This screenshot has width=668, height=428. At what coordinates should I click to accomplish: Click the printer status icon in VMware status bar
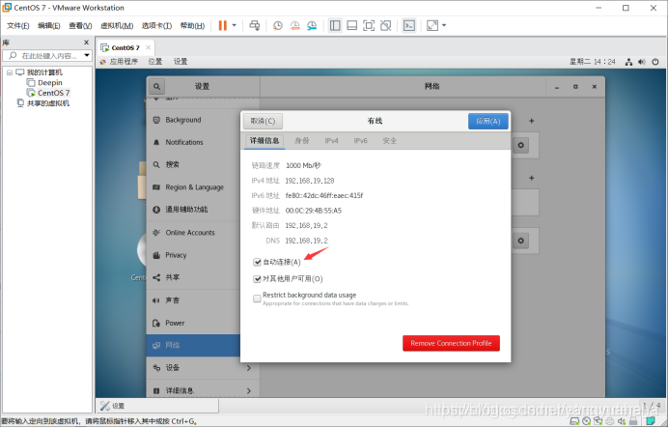(610, 421)
